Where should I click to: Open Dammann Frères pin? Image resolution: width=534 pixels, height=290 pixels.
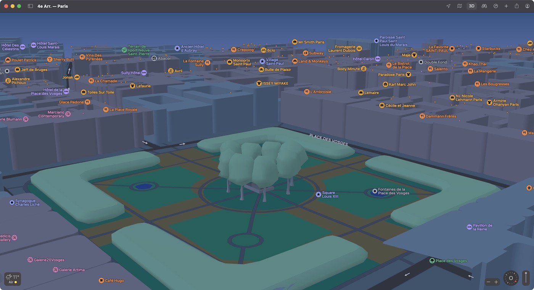click(x=422, y=116)
